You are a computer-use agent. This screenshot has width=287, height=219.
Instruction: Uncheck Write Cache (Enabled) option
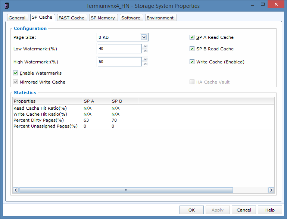point(192,62)
